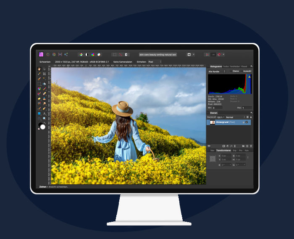Delete layer using the trash icon

(251, 146)
